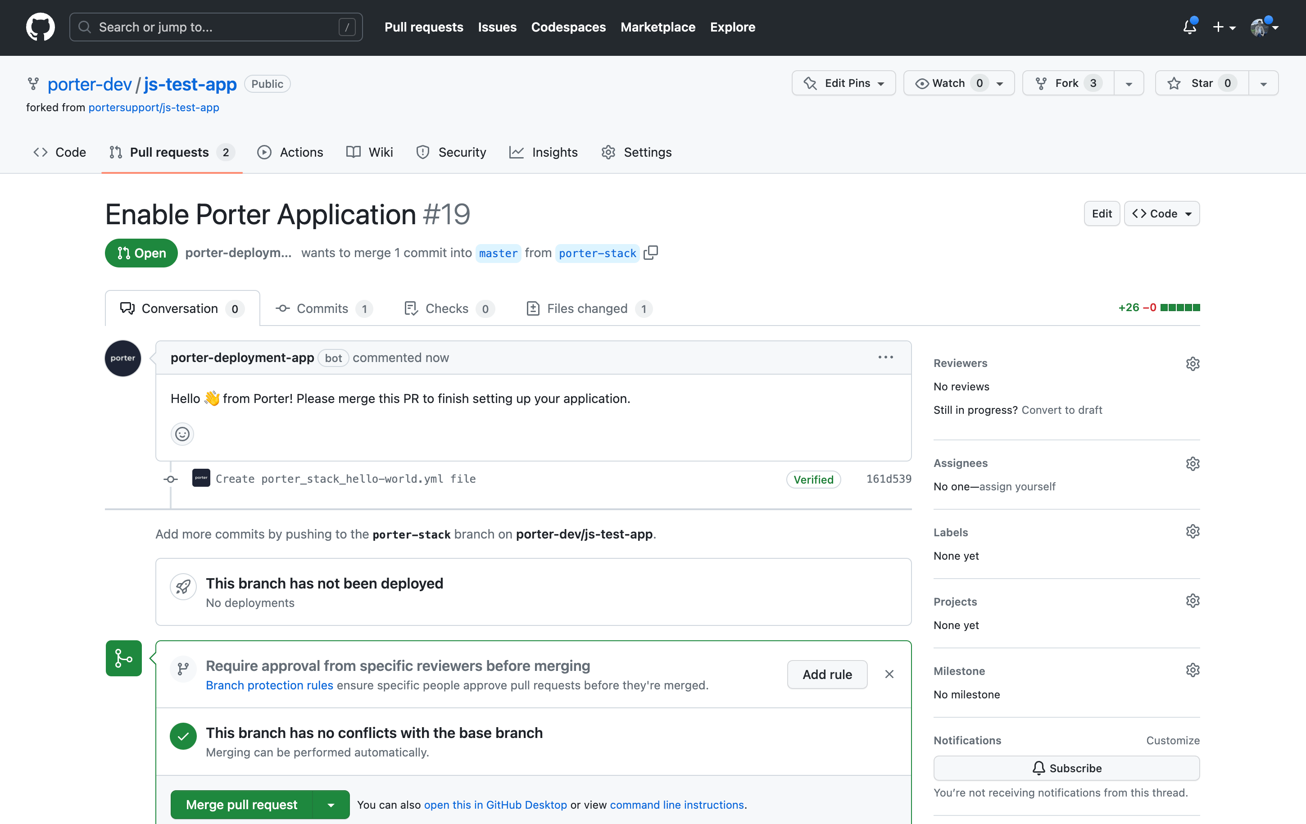Click the GitHub Octocat logo
The height and width of the screenshot is (824, 1306).
coord(40,27)
